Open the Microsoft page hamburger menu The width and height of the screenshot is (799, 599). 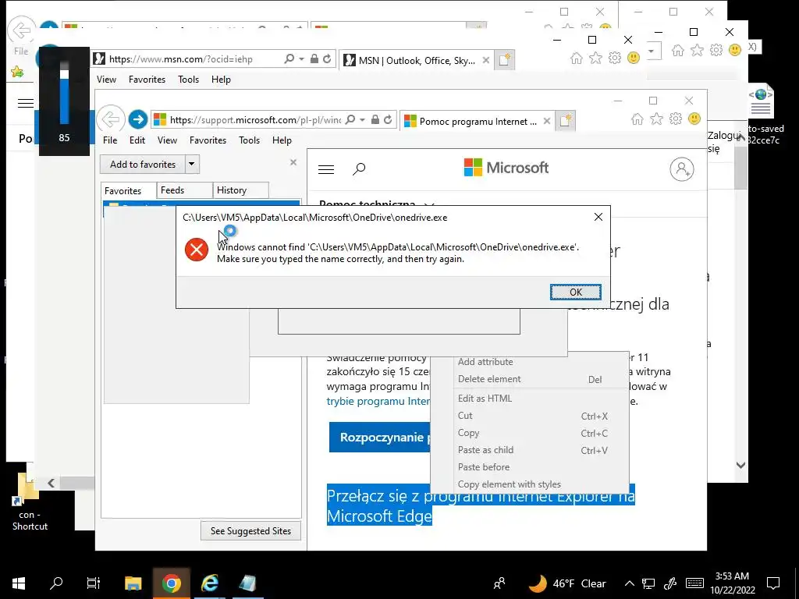[326, 169]
